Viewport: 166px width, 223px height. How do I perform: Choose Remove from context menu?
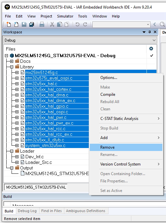coord(126,147)
